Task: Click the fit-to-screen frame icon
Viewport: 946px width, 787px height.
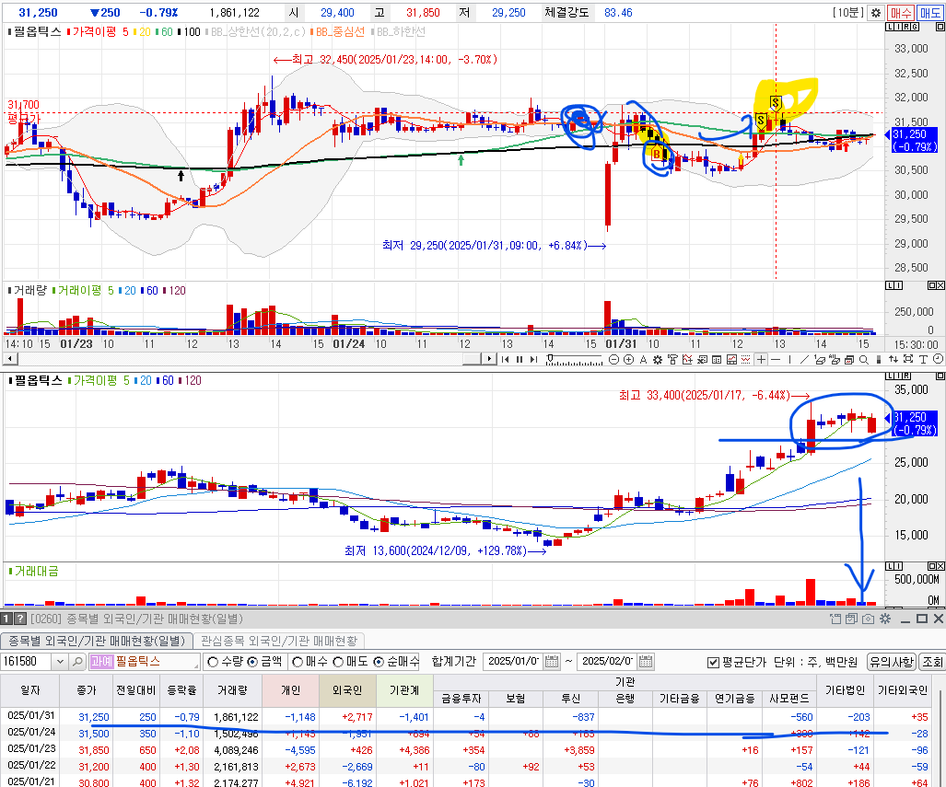Action: (x=908, y=359)
